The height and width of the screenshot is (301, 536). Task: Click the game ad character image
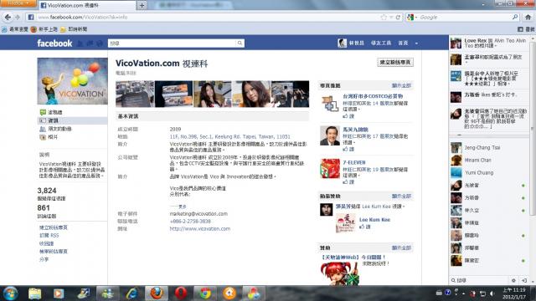pos(340,273)
